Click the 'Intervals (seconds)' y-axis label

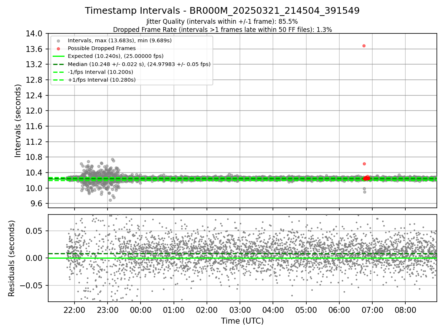18,121
